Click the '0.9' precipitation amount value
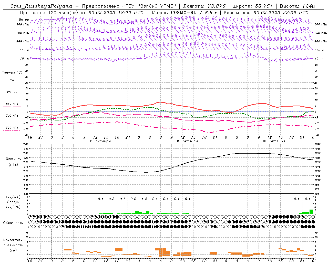 (x=133, y=199)
